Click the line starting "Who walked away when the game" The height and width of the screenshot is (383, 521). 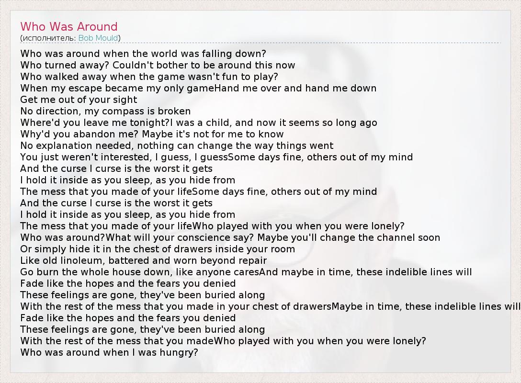149,77
